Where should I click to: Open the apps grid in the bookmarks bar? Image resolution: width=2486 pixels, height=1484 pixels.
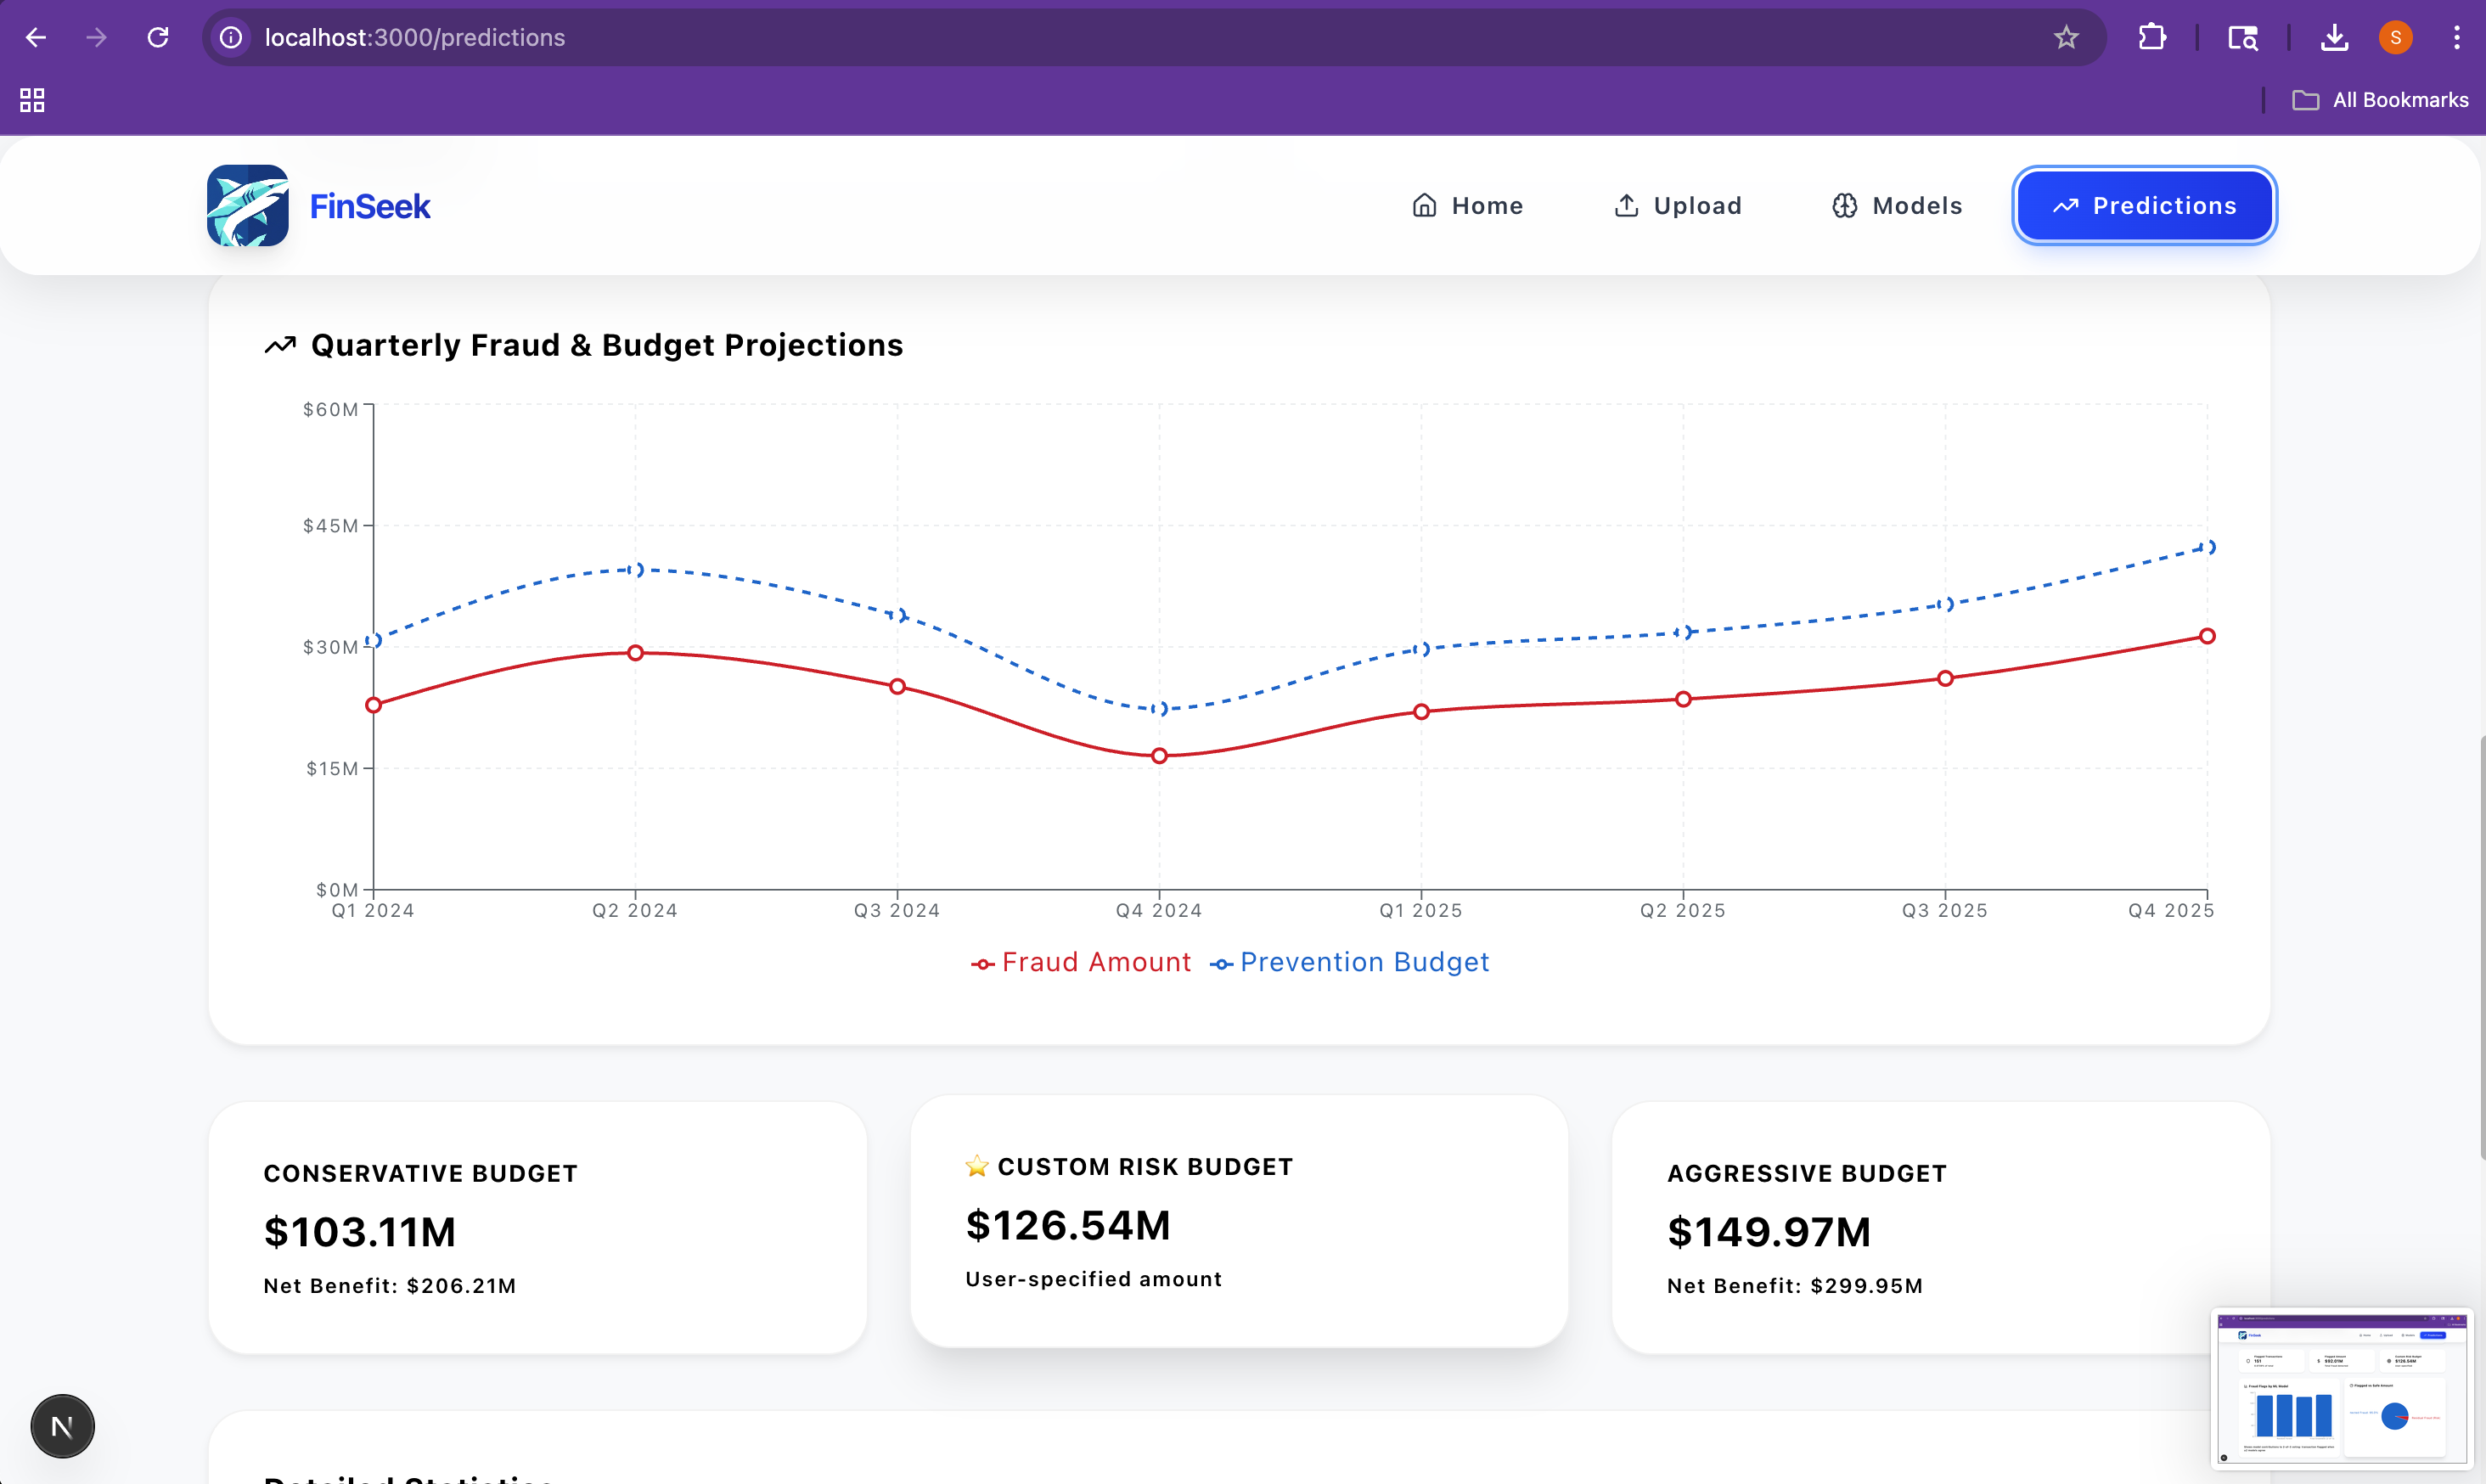point(32,100)
